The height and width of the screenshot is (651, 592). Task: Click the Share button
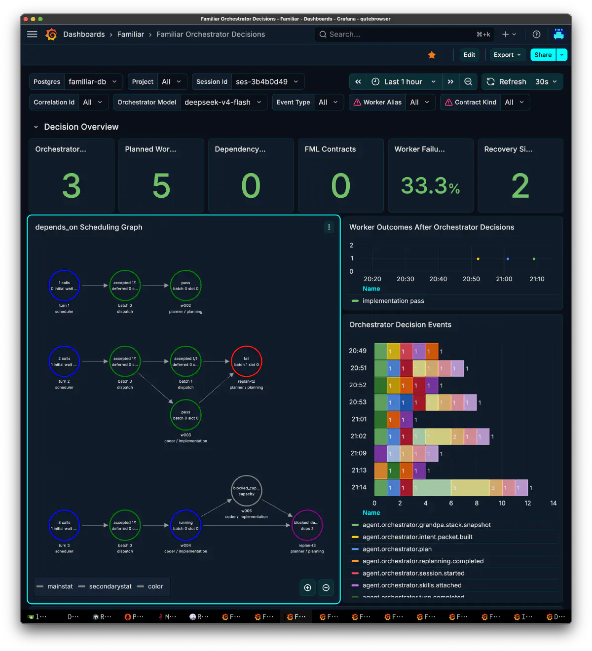(543, 55)
